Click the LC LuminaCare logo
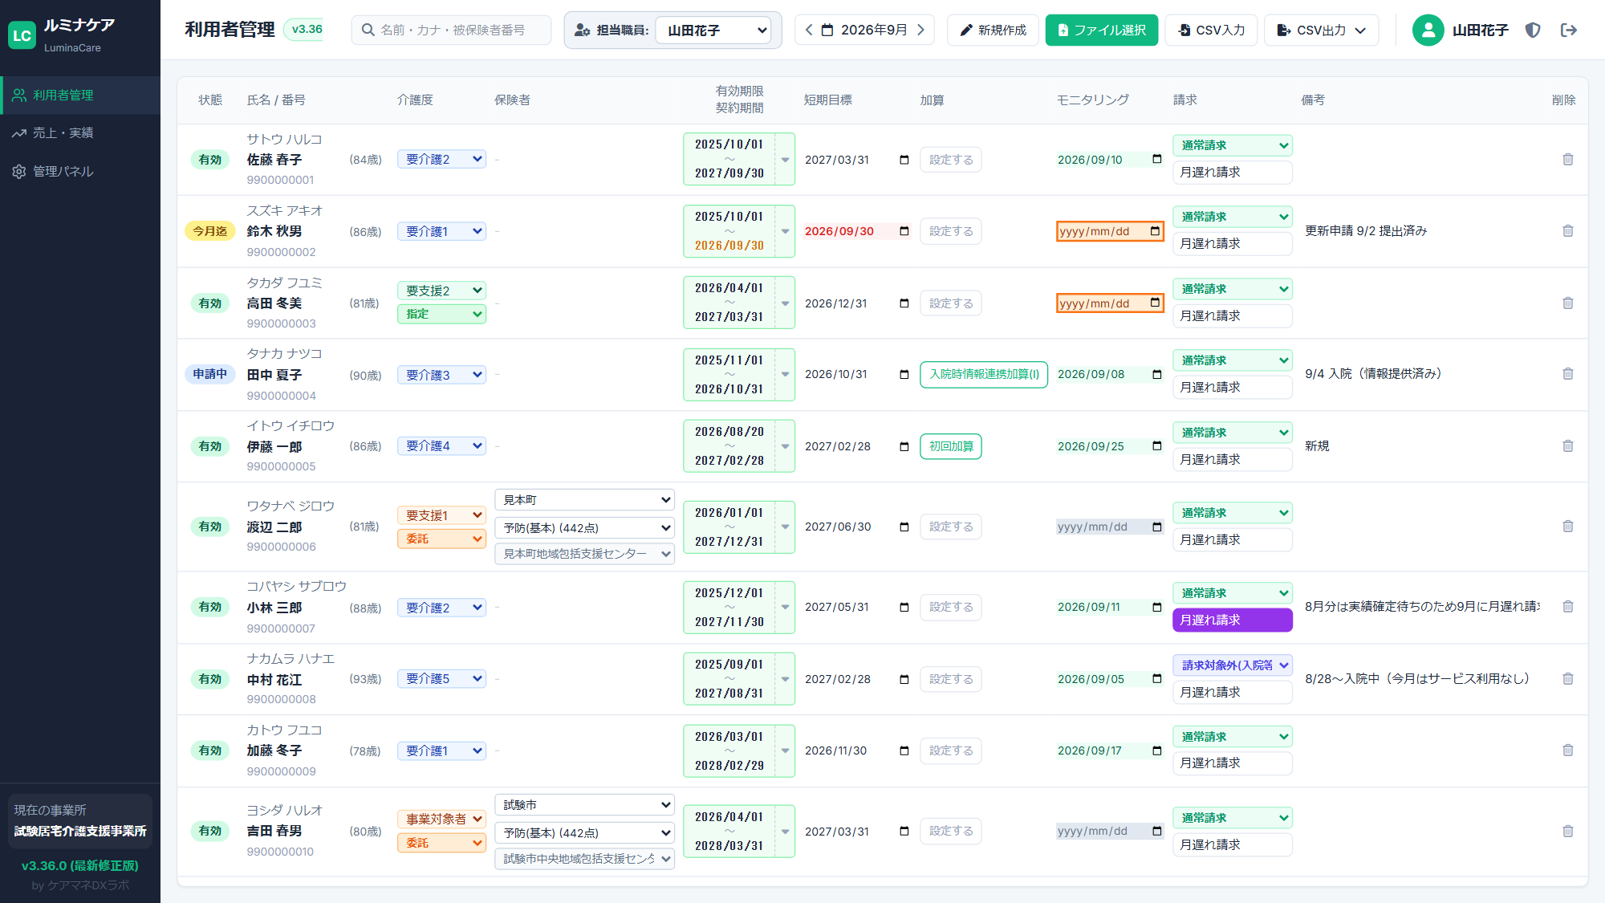 click(x=22, y=35)
